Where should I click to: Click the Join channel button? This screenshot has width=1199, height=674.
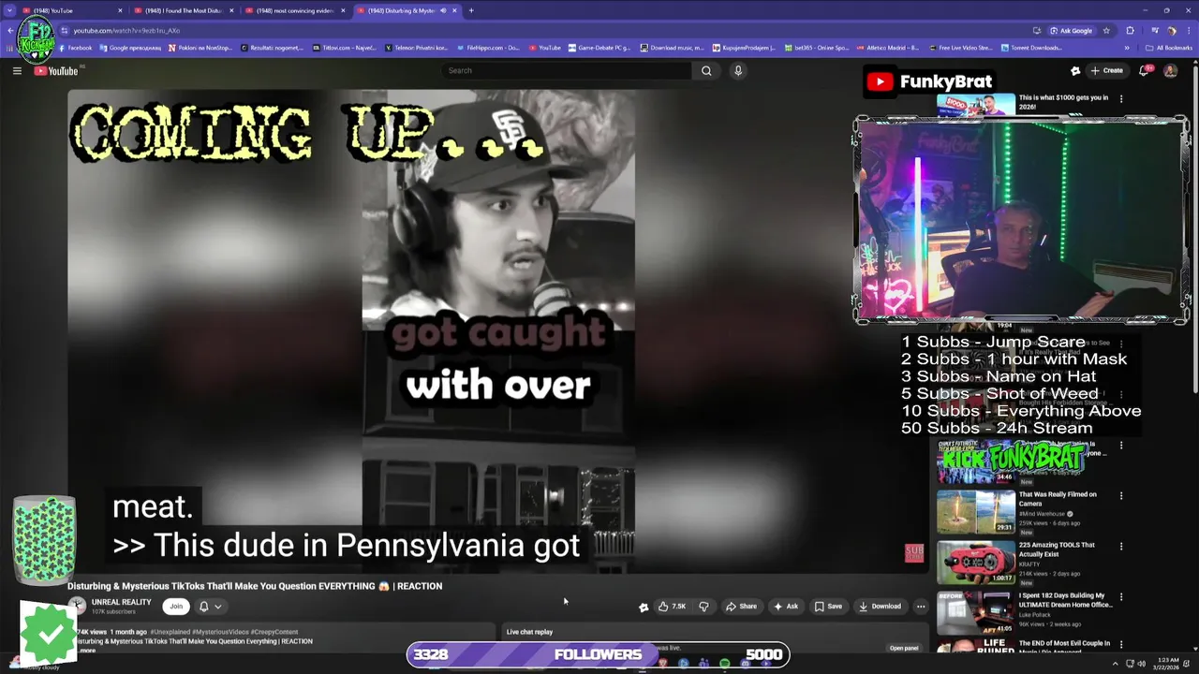tap(175, 607)
